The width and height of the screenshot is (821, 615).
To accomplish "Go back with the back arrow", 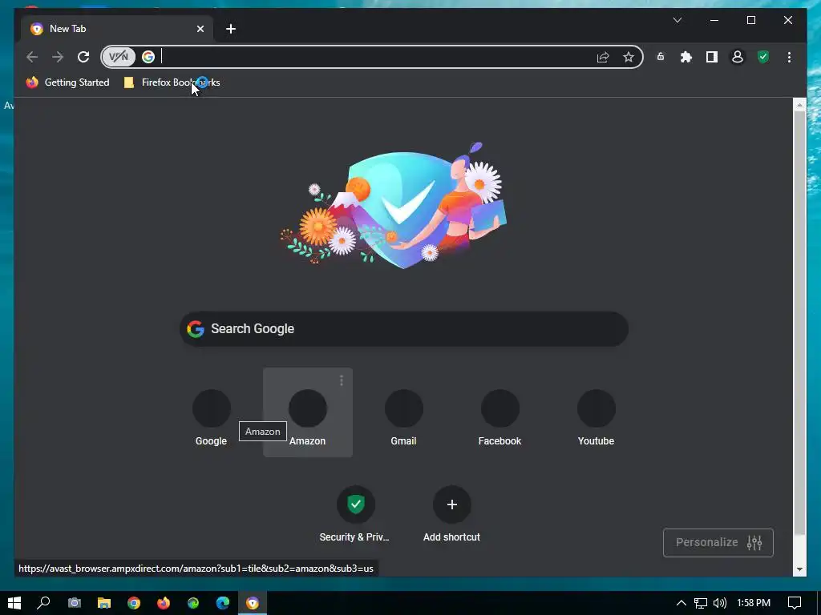I will (32, 57).
